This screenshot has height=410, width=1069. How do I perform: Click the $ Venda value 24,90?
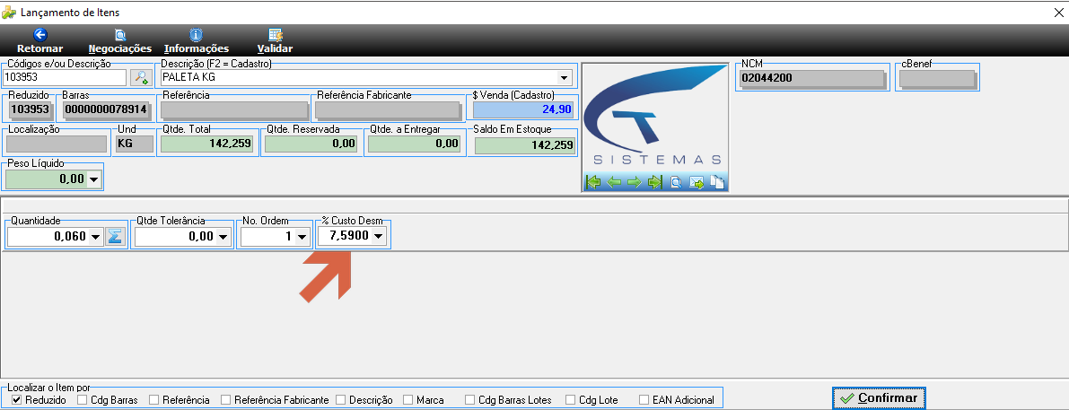point(523,109)
